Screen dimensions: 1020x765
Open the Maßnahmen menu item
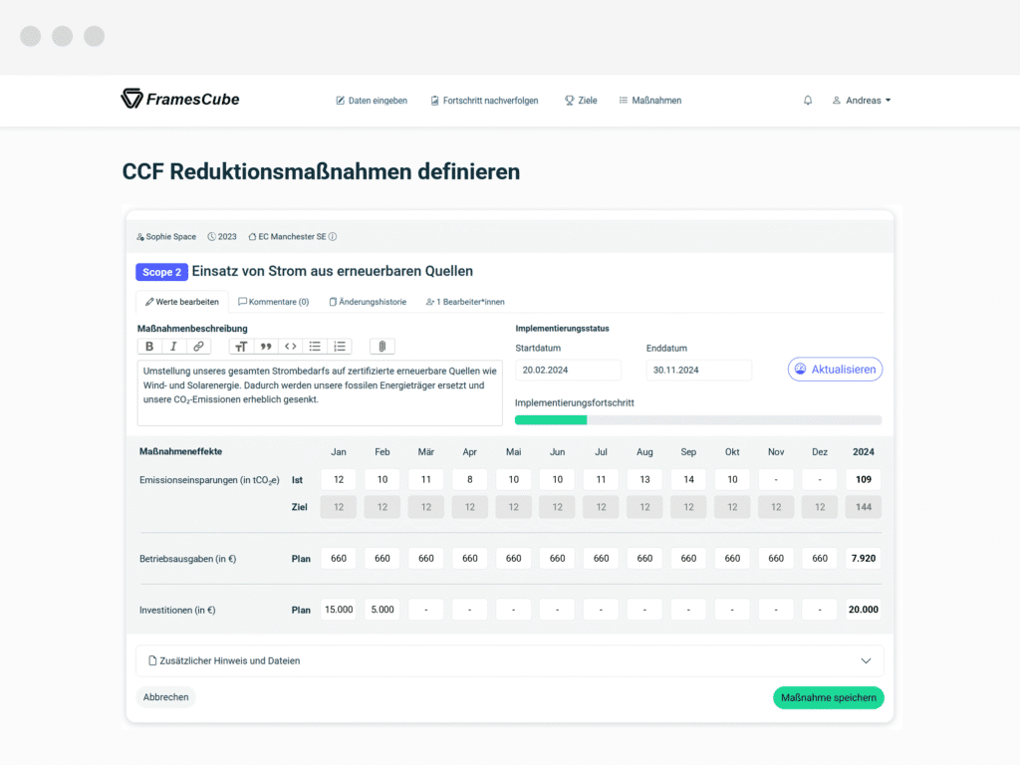pos(650,101)
